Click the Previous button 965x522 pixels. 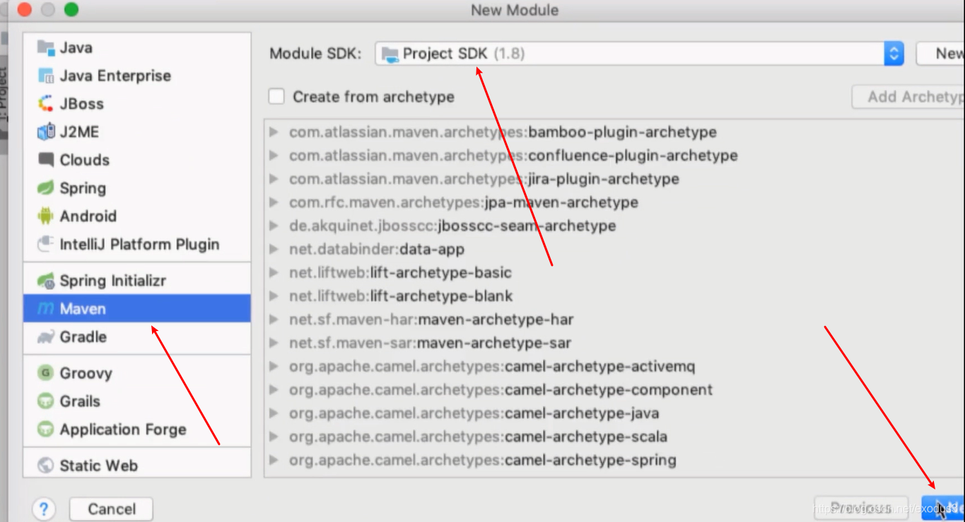[x=861, y=507]
